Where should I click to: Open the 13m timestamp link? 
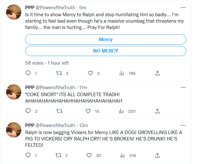pos(83,125)
